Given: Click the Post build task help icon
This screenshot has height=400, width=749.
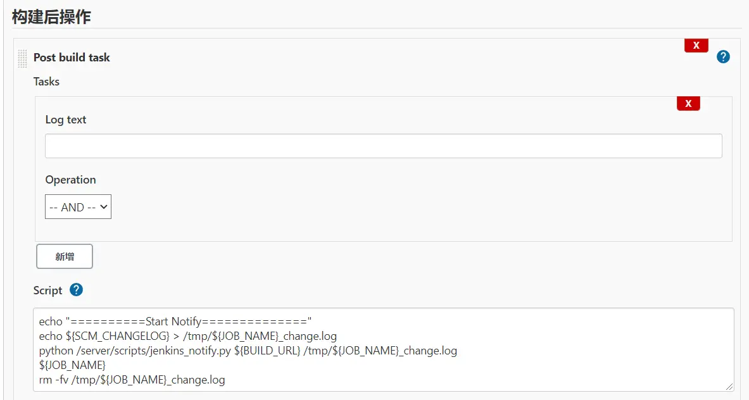Looking at the screenshot, I should [723, 57].
